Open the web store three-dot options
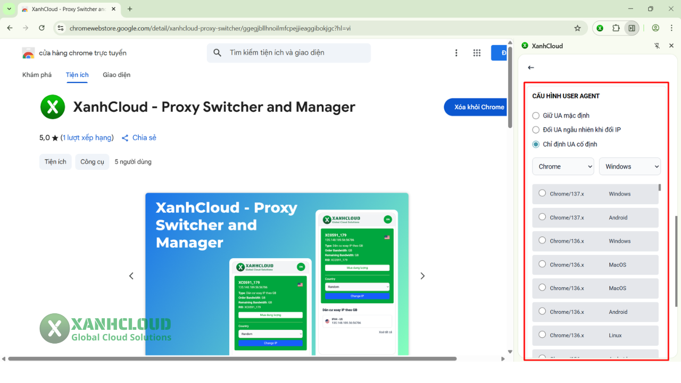The height and width of the screenshot is (383, 681). pyautogui.click(x=456, y=53)
